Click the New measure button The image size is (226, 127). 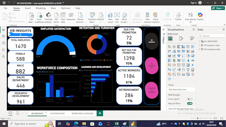point(148,18)
